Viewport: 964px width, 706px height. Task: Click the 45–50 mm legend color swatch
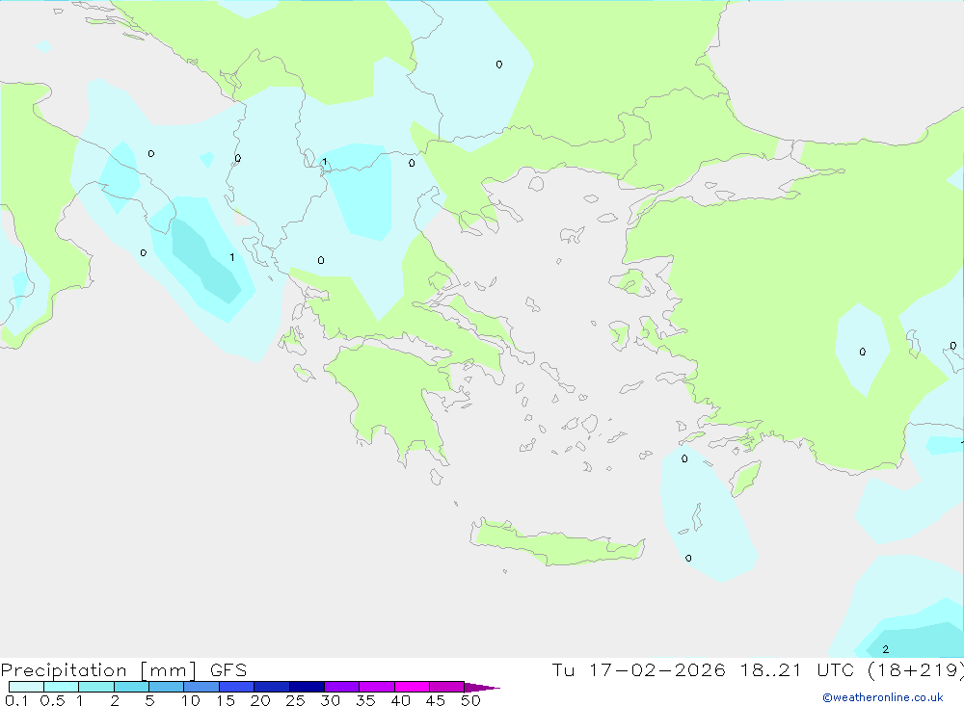447,687
